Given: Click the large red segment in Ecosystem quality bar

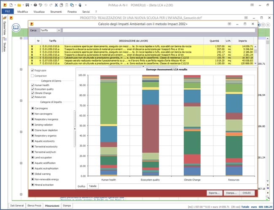Looking at the screenshot, I should 150,129.
